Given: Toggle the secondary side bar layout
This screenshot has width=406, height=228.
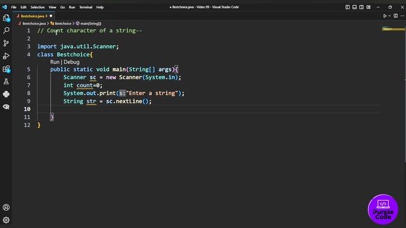Looking at the screenshot, I should tap(362, 7).
